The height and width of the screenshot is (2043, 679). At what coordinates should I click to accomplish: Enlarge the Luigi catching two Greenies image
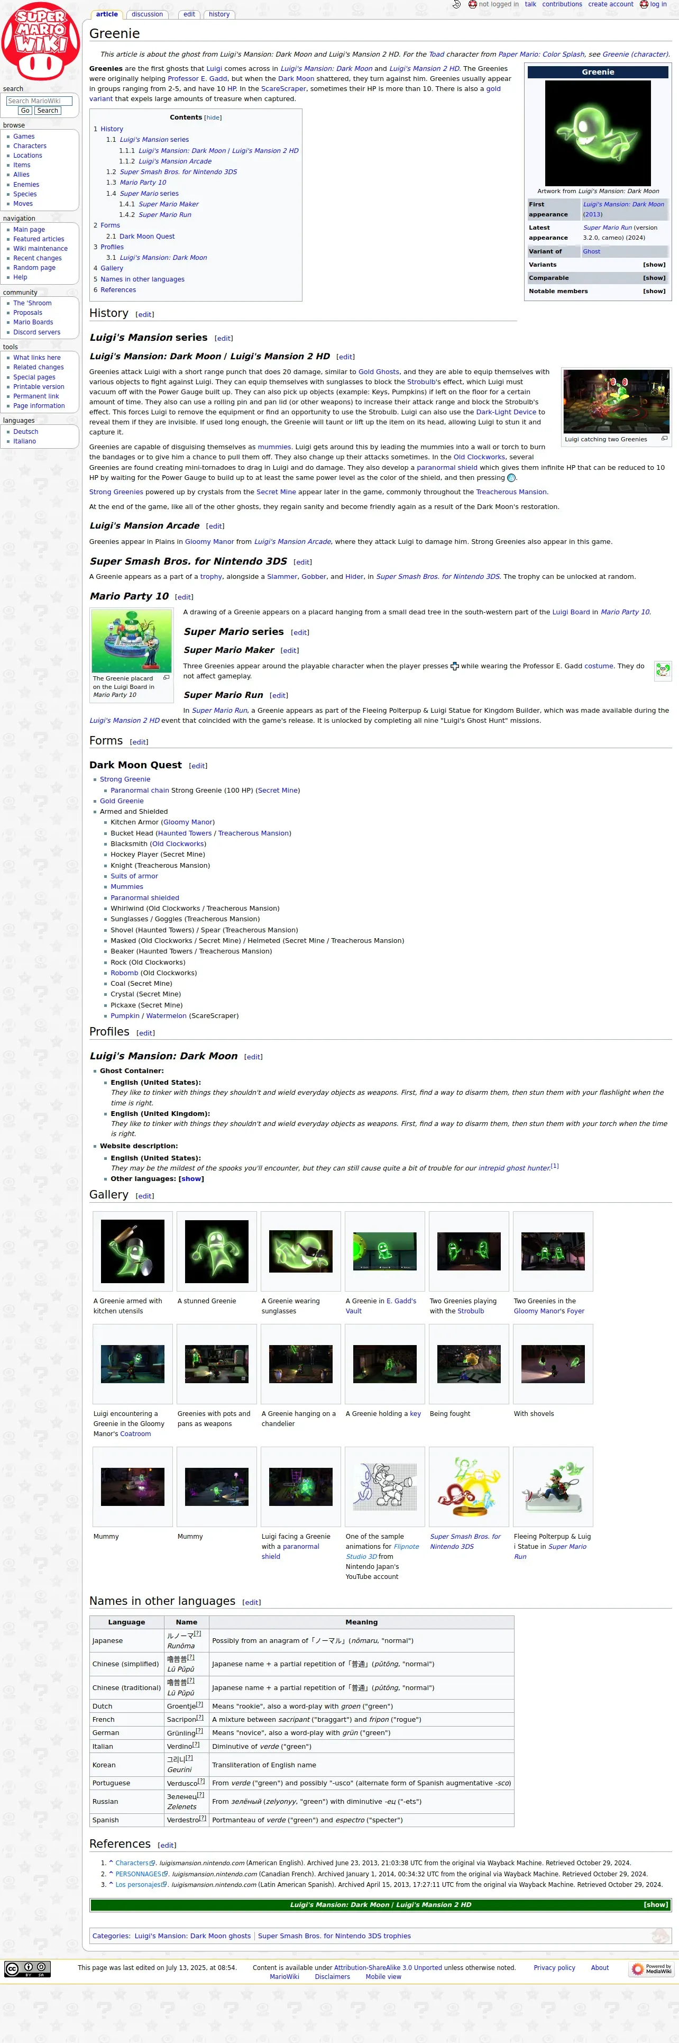(664, 439)
